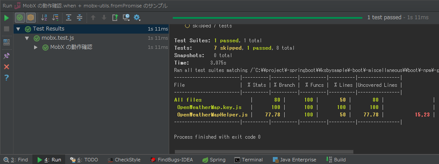Click uncovered lines value 15,23
The height and width of the screenshot is (164, 439).
[422, 115]
